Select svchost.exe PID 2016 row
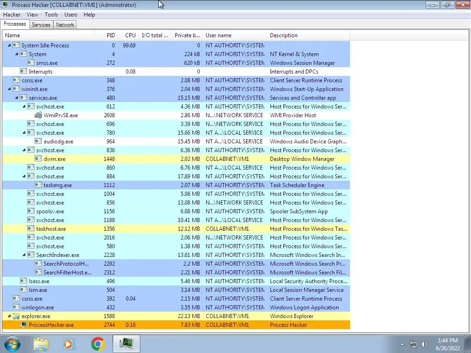Screen dimensions: 471x353 [176, 238]
